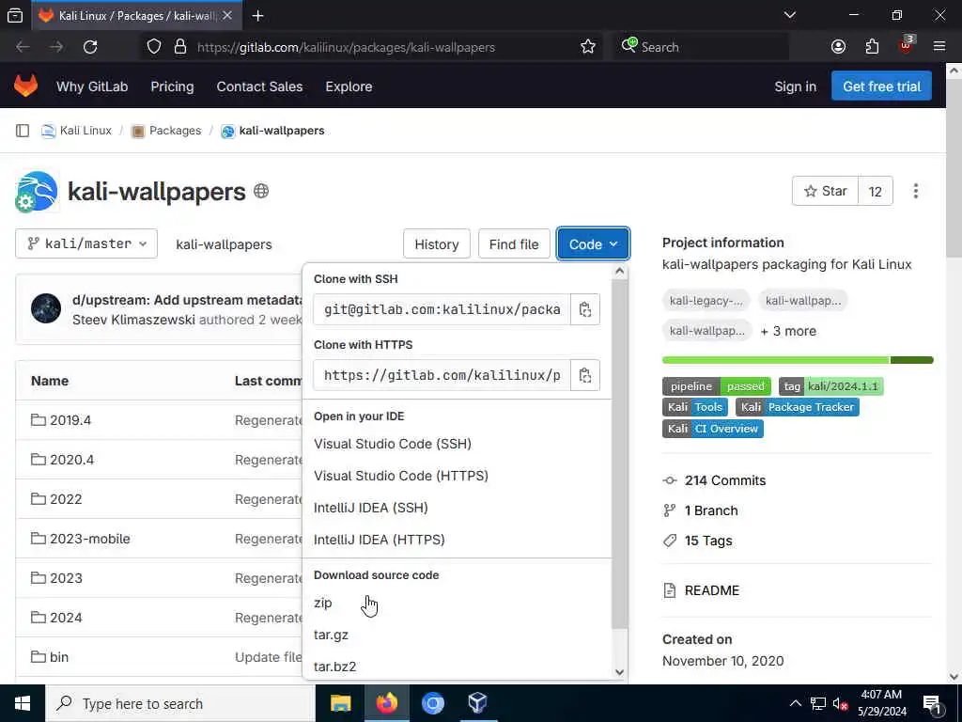
Task: Click Contact Sales link
Action: click(x=259, y=86)
